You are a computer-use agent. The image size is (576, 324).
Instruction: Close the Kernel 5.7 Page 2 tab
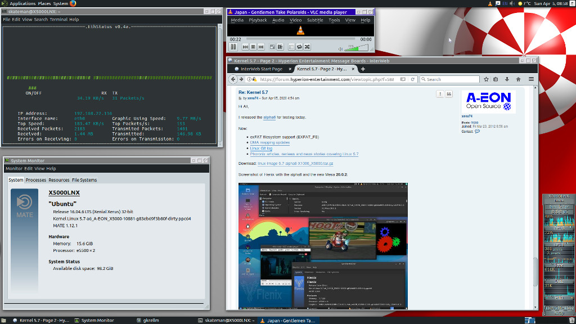pos(353,69)
